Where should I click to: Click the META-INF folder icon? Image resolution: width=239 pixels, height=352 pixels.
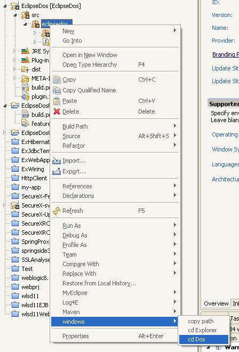pyautogui.click(x=25, y=78)
